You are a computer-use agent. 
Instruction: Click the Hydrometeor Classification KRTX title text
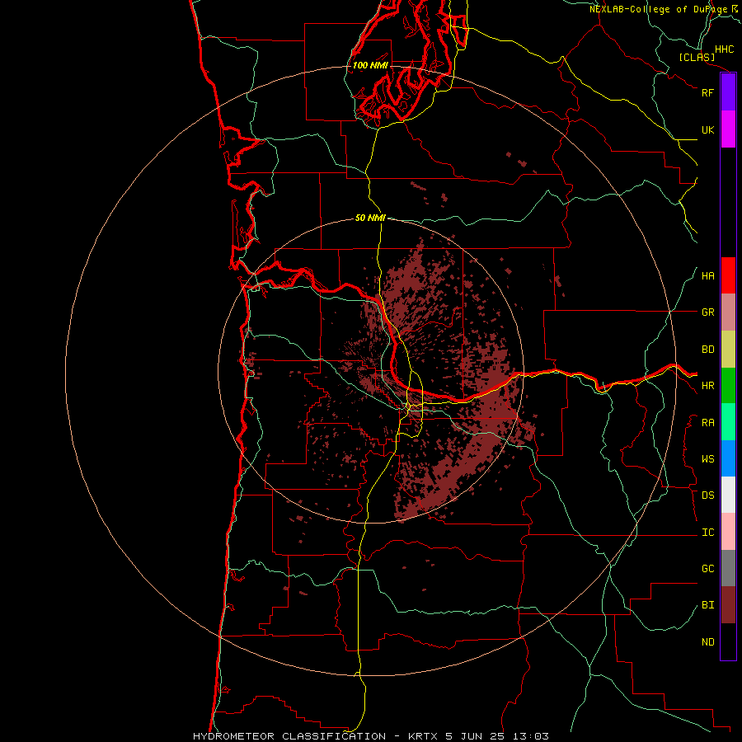371,736
